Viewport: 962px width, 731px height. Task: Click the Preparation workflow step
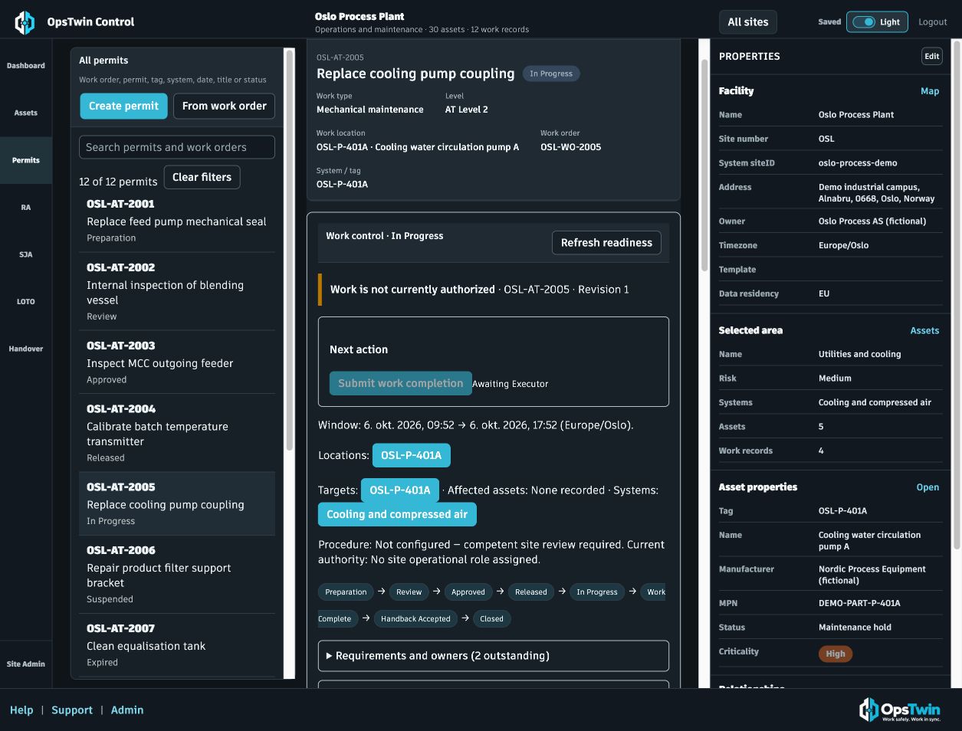point(346,592)
